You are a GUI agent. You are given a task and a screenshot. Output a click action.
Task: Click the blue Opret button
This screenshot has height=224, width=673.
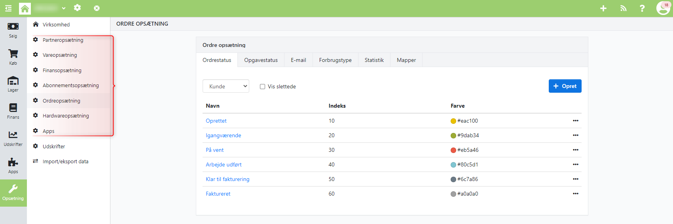(x=565, y=86)
